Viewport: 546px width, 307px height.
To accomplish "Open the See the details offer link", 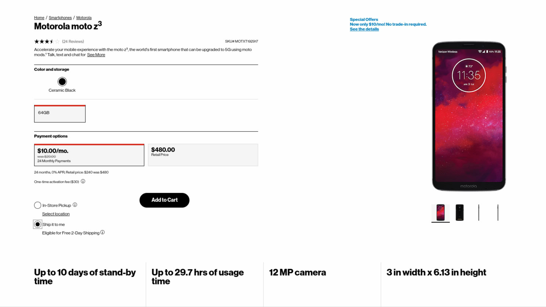I will pos(364,29).
